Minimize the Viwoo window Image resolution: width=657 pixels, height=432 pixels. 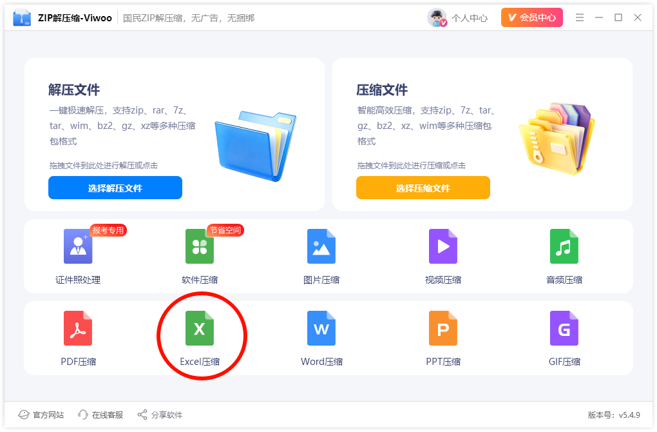coord(599,17)
